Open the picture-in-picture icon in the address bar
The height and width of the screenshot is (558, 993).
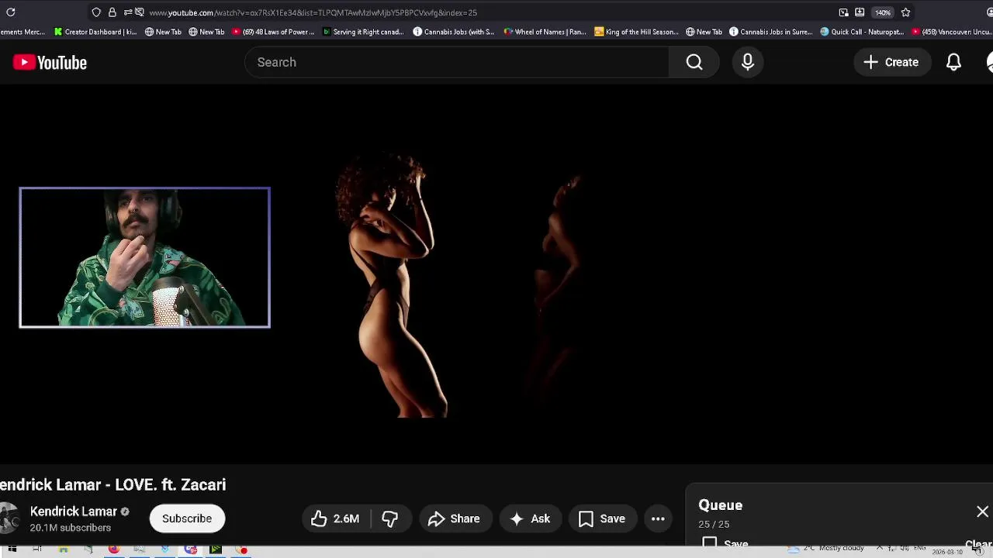coord(843,12)
